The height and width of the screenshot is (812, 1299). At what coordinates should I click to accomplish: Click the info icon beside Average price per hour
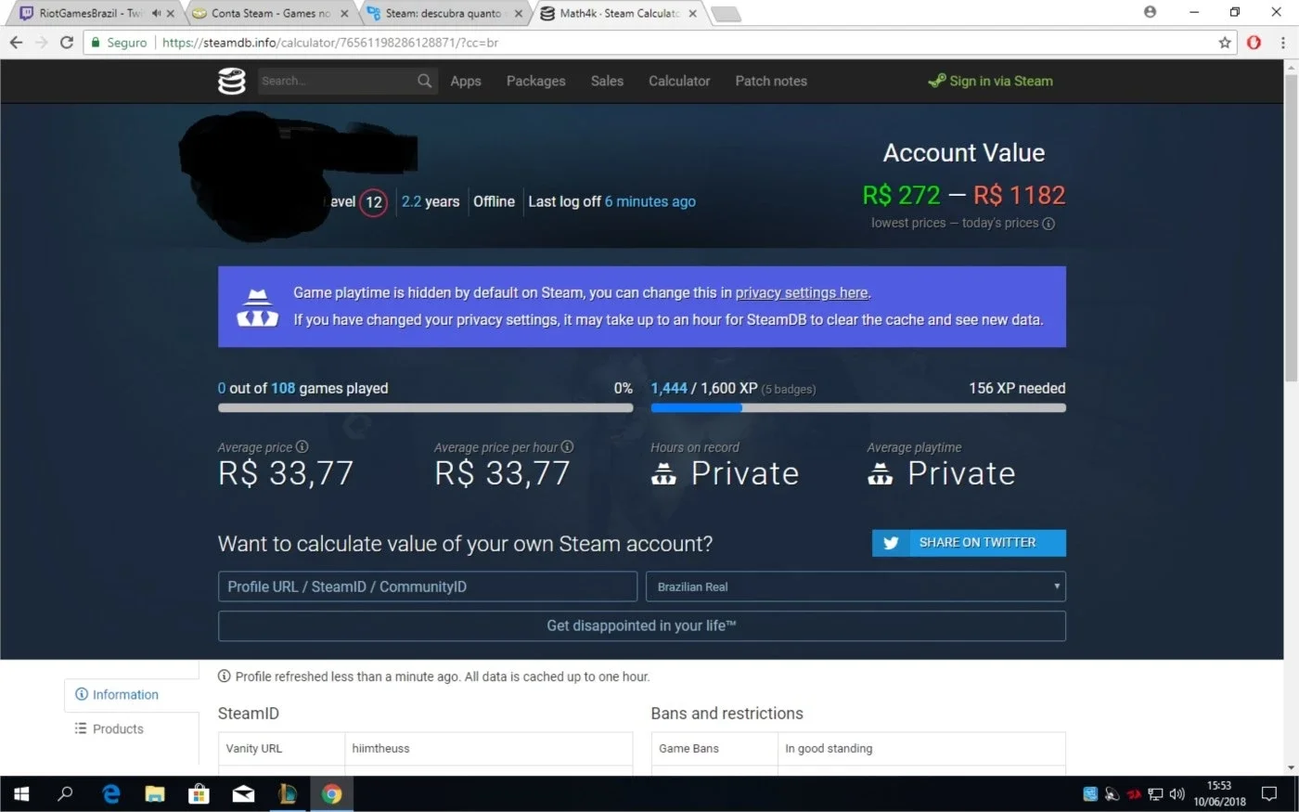click(567, 447)
